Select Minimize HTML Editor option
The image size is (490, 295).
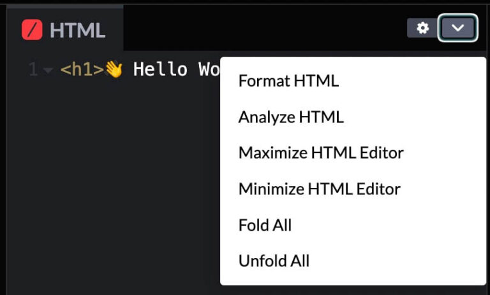319,189
